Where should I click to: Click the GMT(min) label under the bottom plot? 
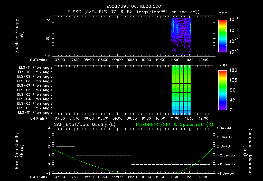(x=39, y=177)
